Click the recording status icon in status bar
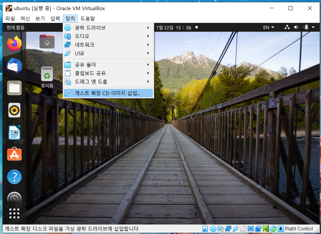This screenshot has width=321, height=234. [x=258, y=229]
